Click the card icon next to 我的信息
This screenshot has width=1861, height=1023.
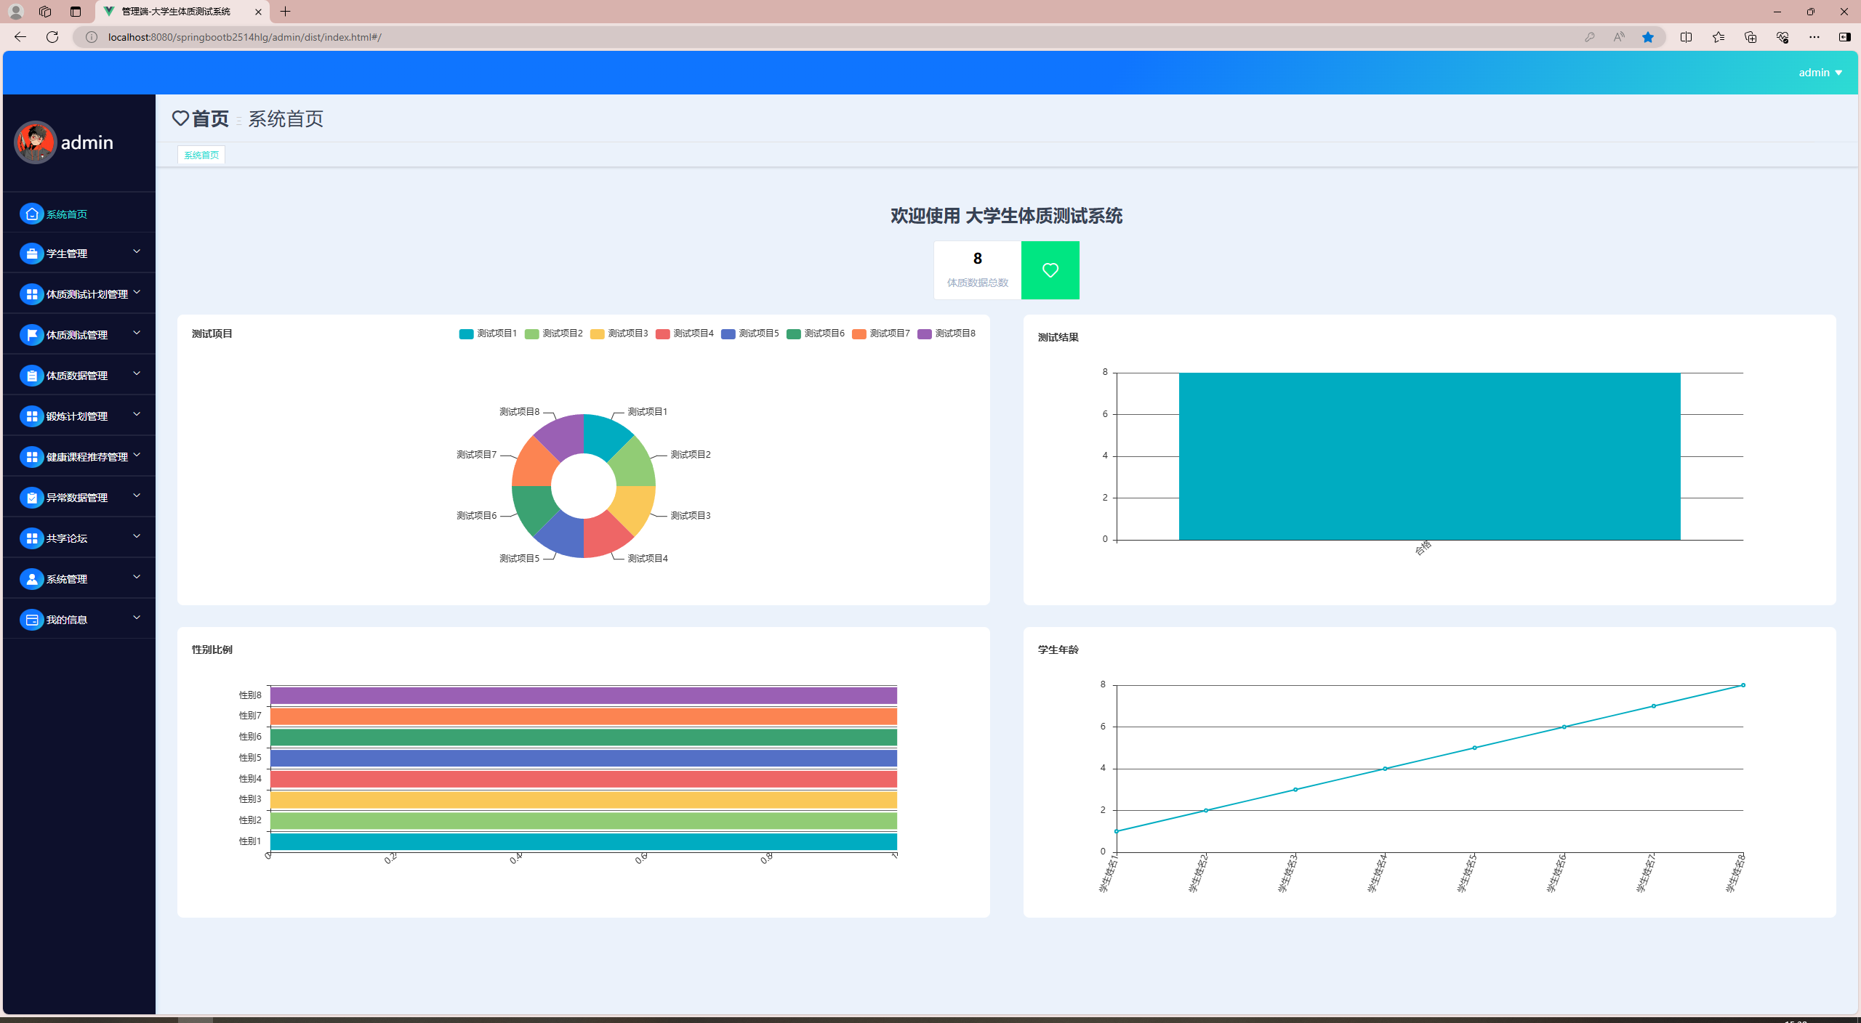tap(31, 619)
